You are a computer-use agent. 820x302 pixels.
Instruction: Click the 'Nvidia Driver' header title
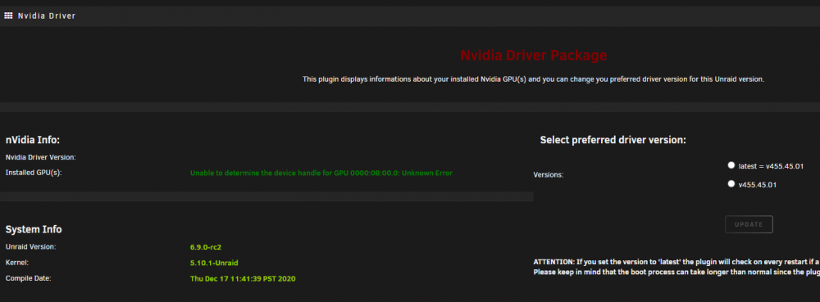[47, 16]
